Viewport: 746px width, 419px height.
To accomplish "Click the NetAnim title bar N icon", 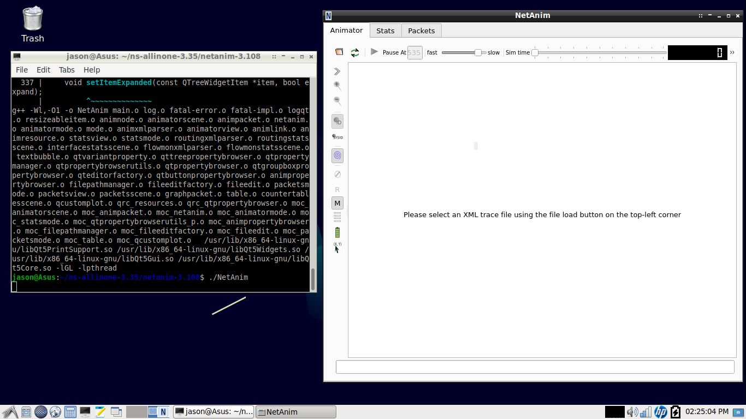I will tap(328, 15).
